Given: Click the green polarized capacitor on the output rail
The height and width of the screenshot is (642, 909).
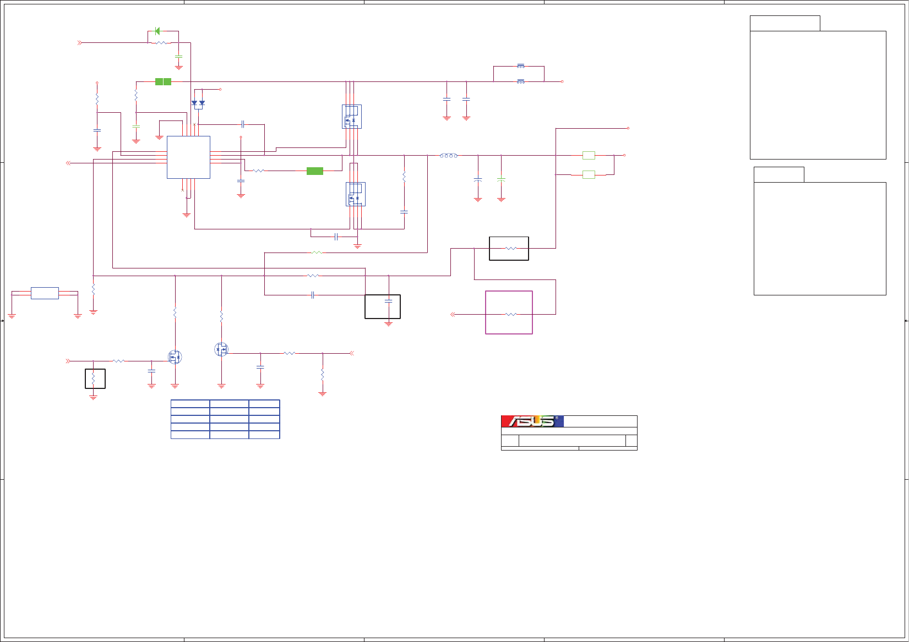Looking at the screenshot, I should click(501, 179).
